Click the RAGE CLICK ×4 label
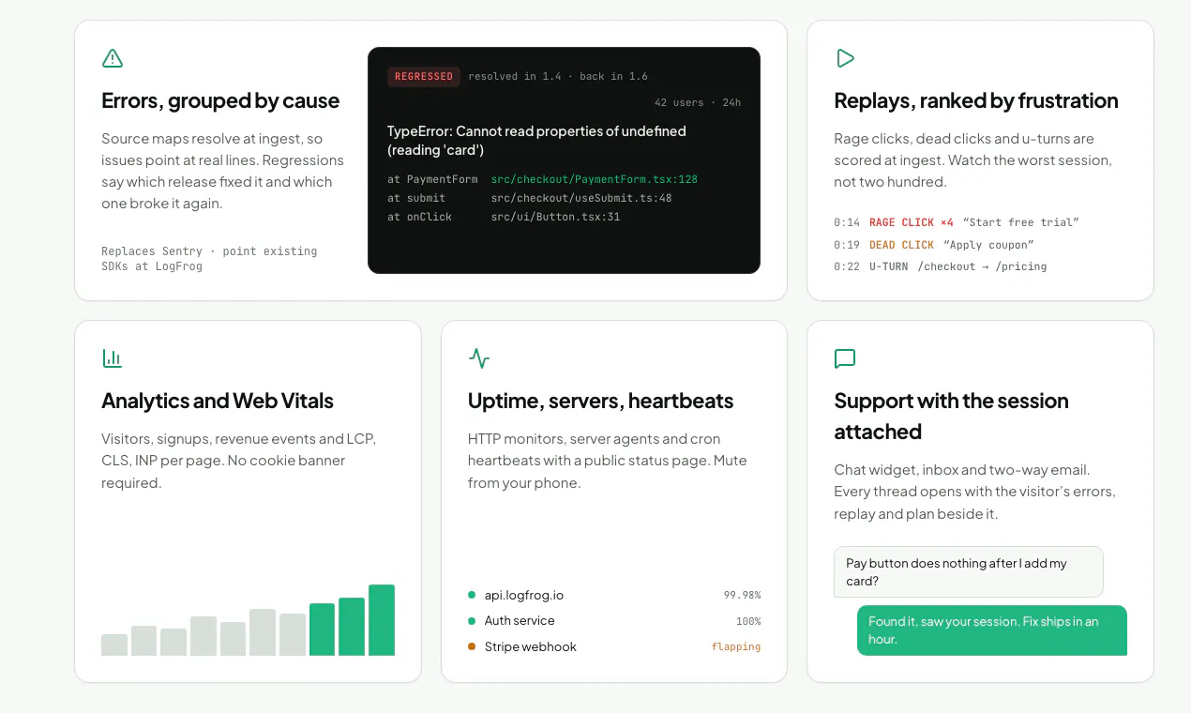 (912, 222)
